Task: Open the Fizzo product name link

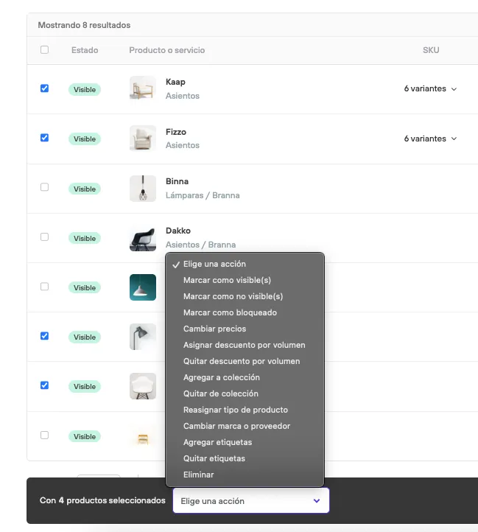Action: [x=176, y=132]
